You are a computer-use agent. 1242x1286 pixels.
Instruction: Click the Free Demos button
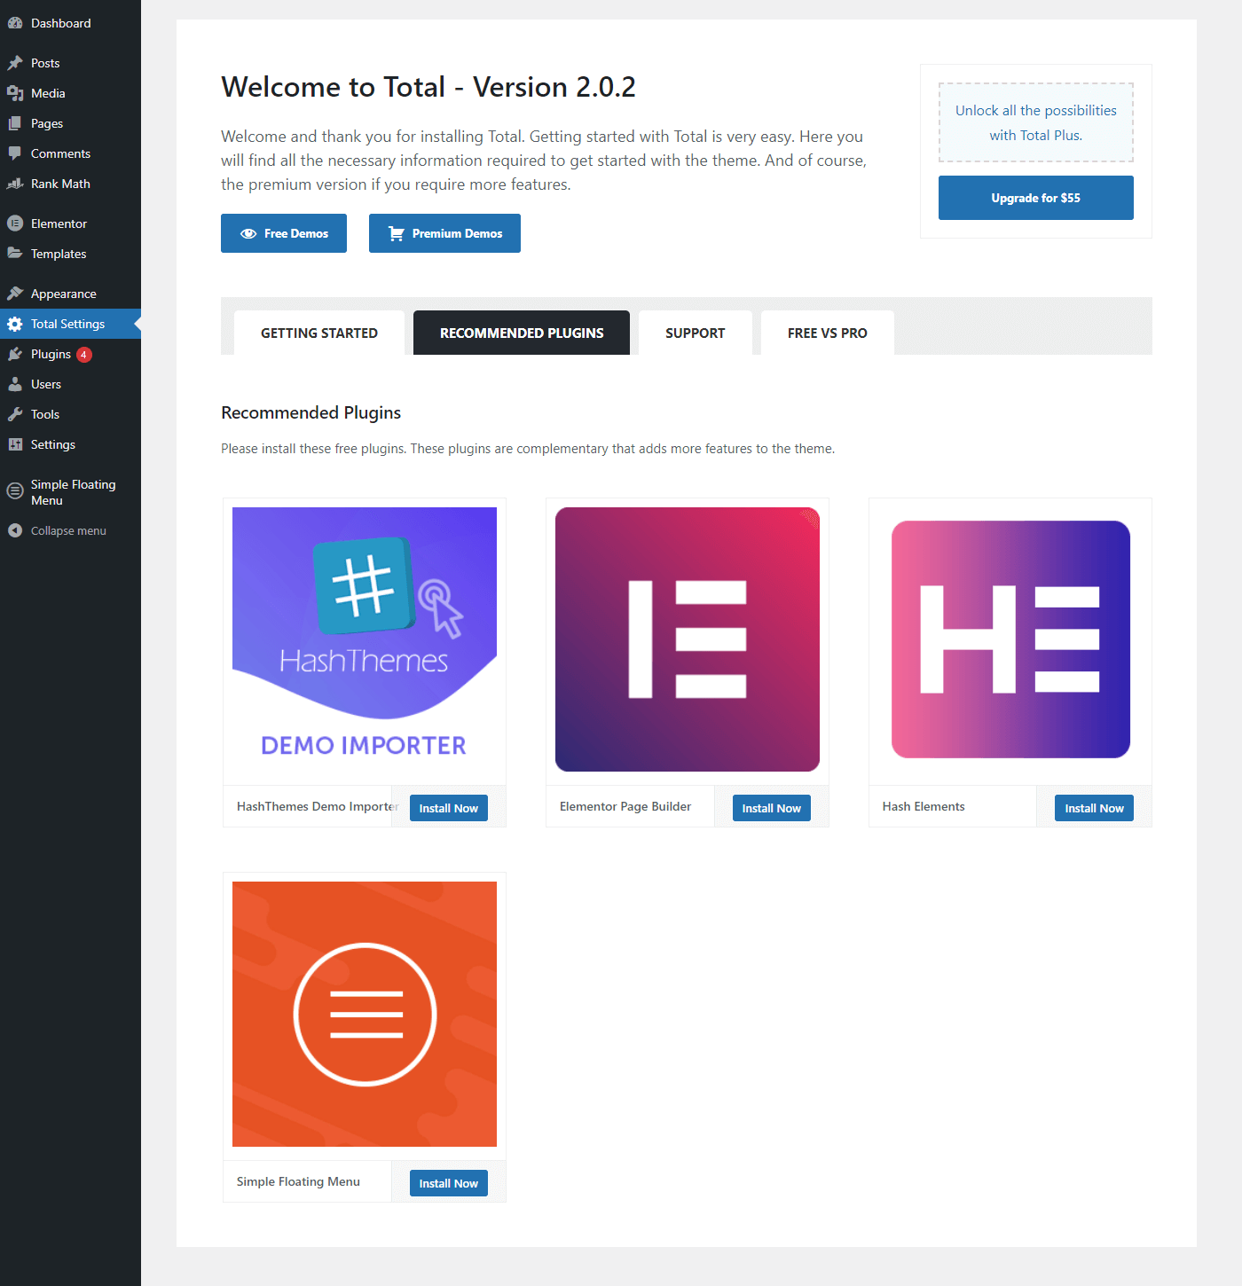point(284,233)
